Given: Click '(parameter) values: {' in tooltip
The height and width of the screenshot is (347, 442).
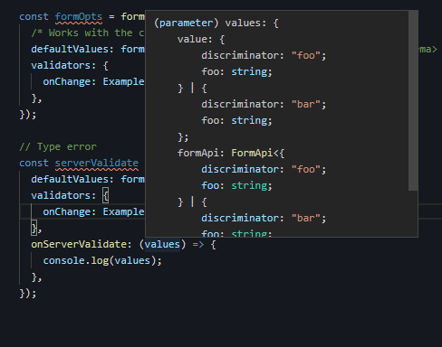Looking at the screenshot, I should pos(216,23).
